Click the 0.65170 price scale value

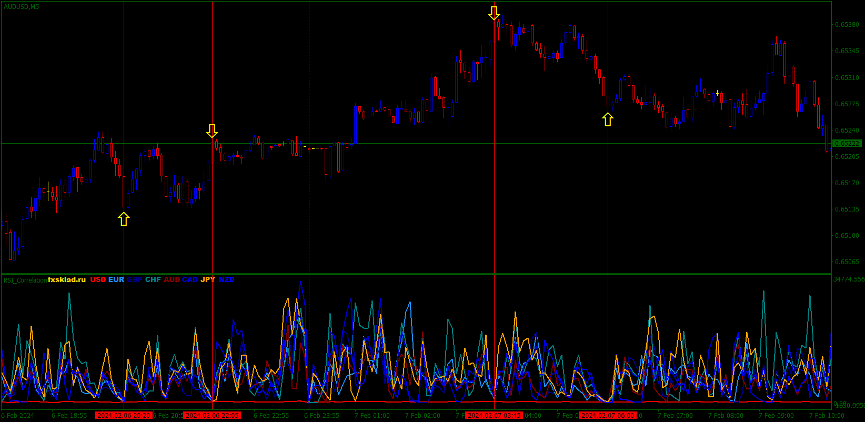pos(847,183)
